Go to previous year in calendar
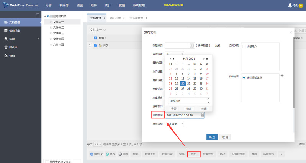Viewport: 306px width, 163px height. pos(170,59)
